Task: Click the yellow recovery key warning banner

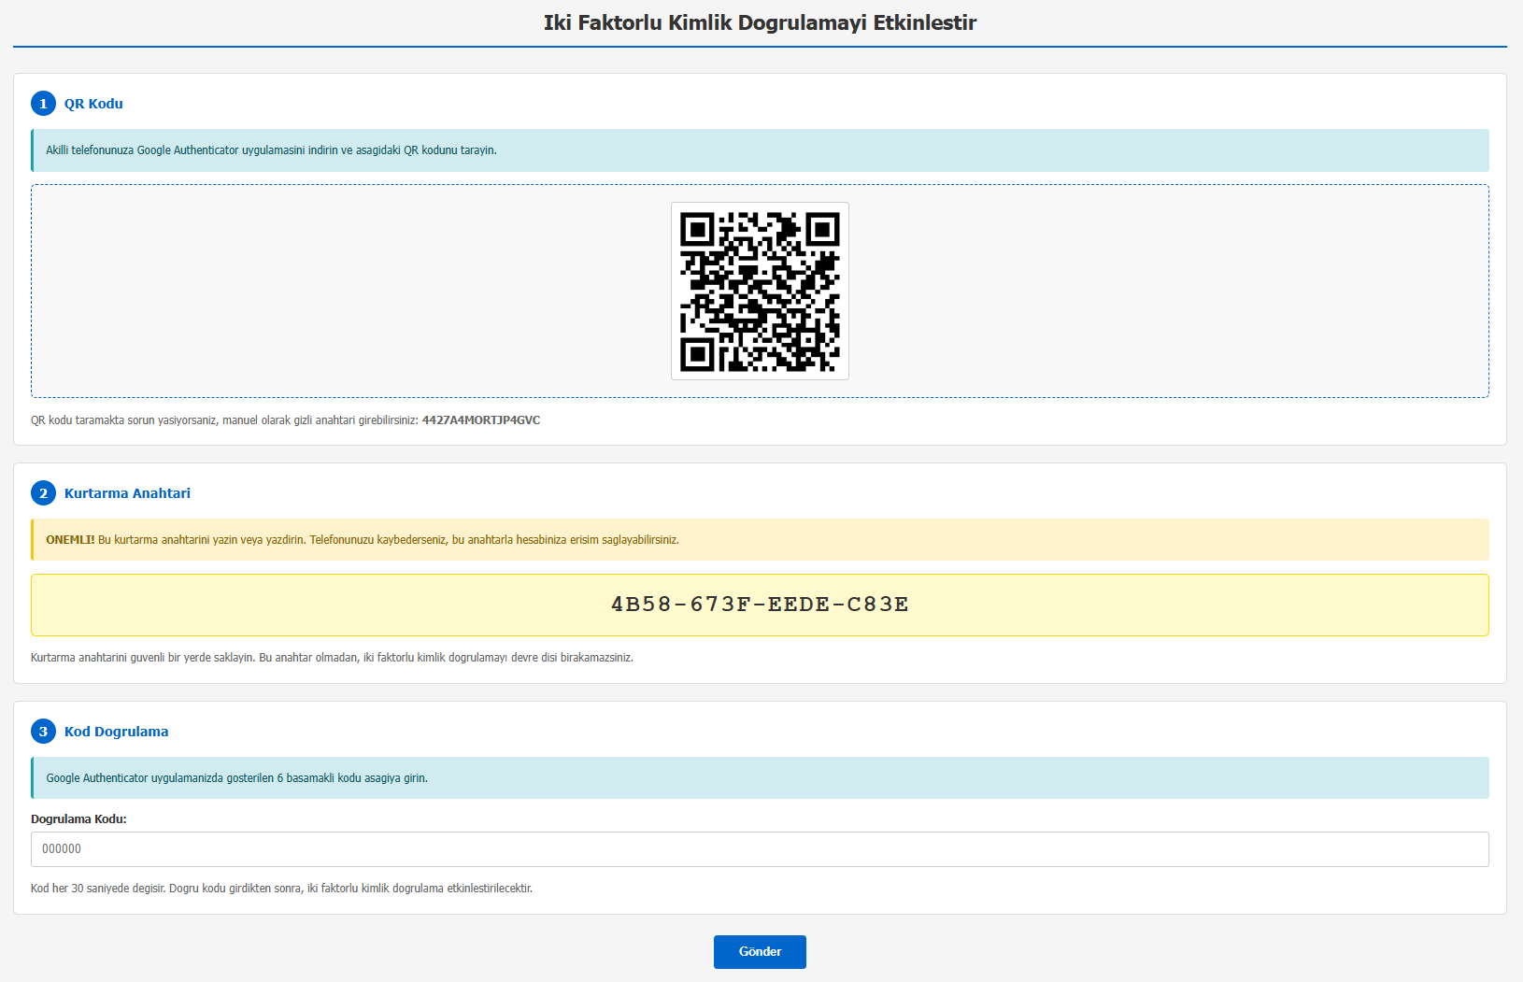Action: [760, 540]
